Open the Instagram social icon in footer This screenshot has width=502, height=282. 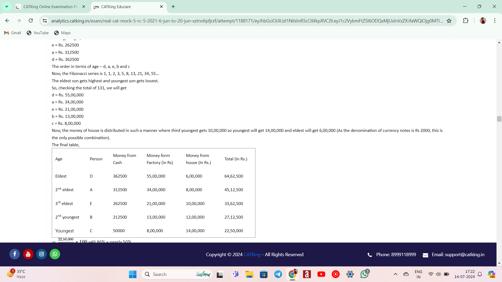pyautogui.click(x=42, y=254)
